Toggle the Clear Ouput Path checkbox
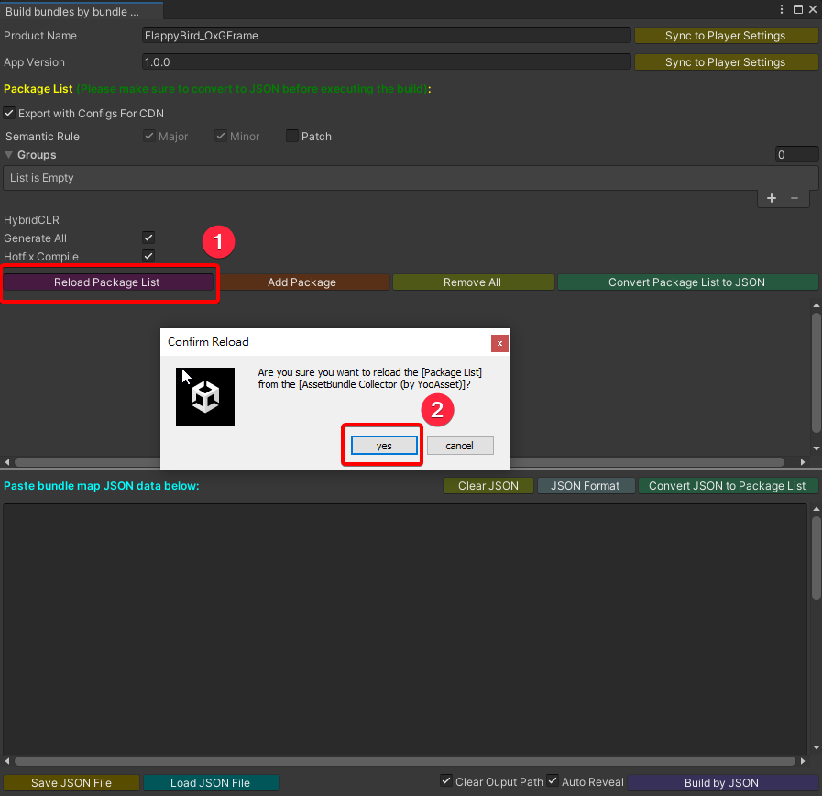 [446, 781]
